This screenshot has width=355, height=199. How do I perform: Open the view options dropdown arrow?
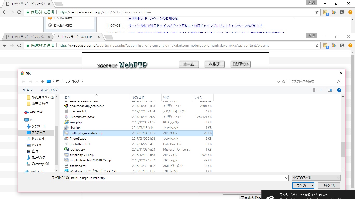(321, 90)
